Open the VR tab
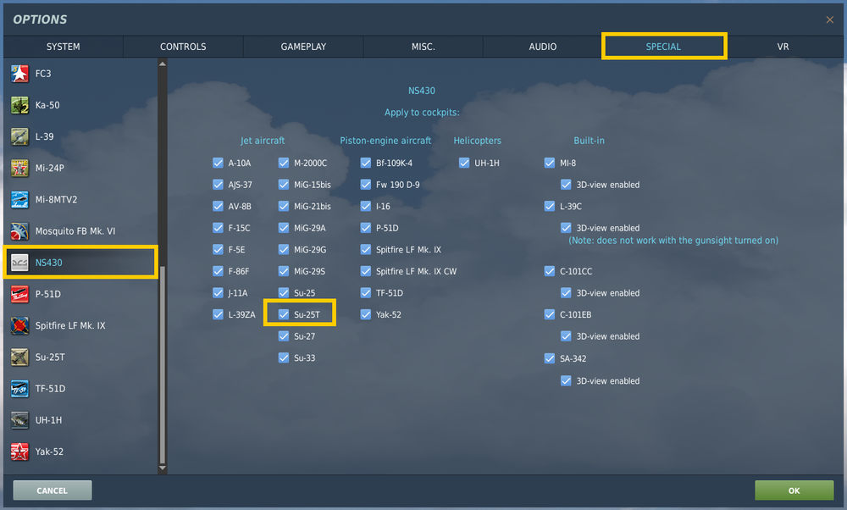 [783, 47]
